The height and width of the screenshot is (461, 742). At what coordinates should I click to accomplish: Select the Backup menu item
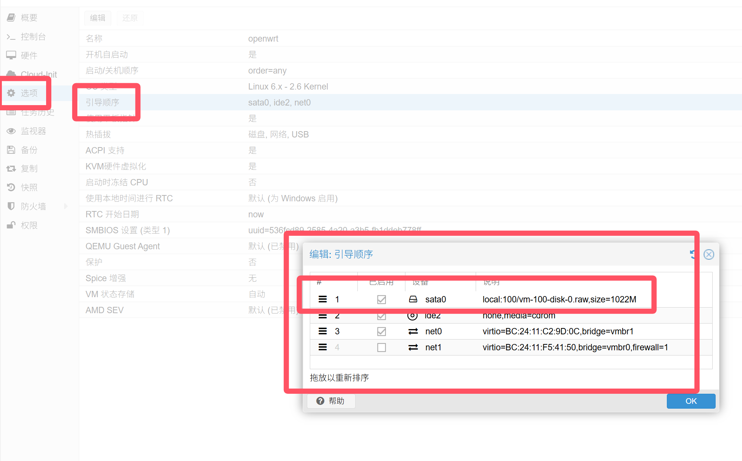coord(29,150)
